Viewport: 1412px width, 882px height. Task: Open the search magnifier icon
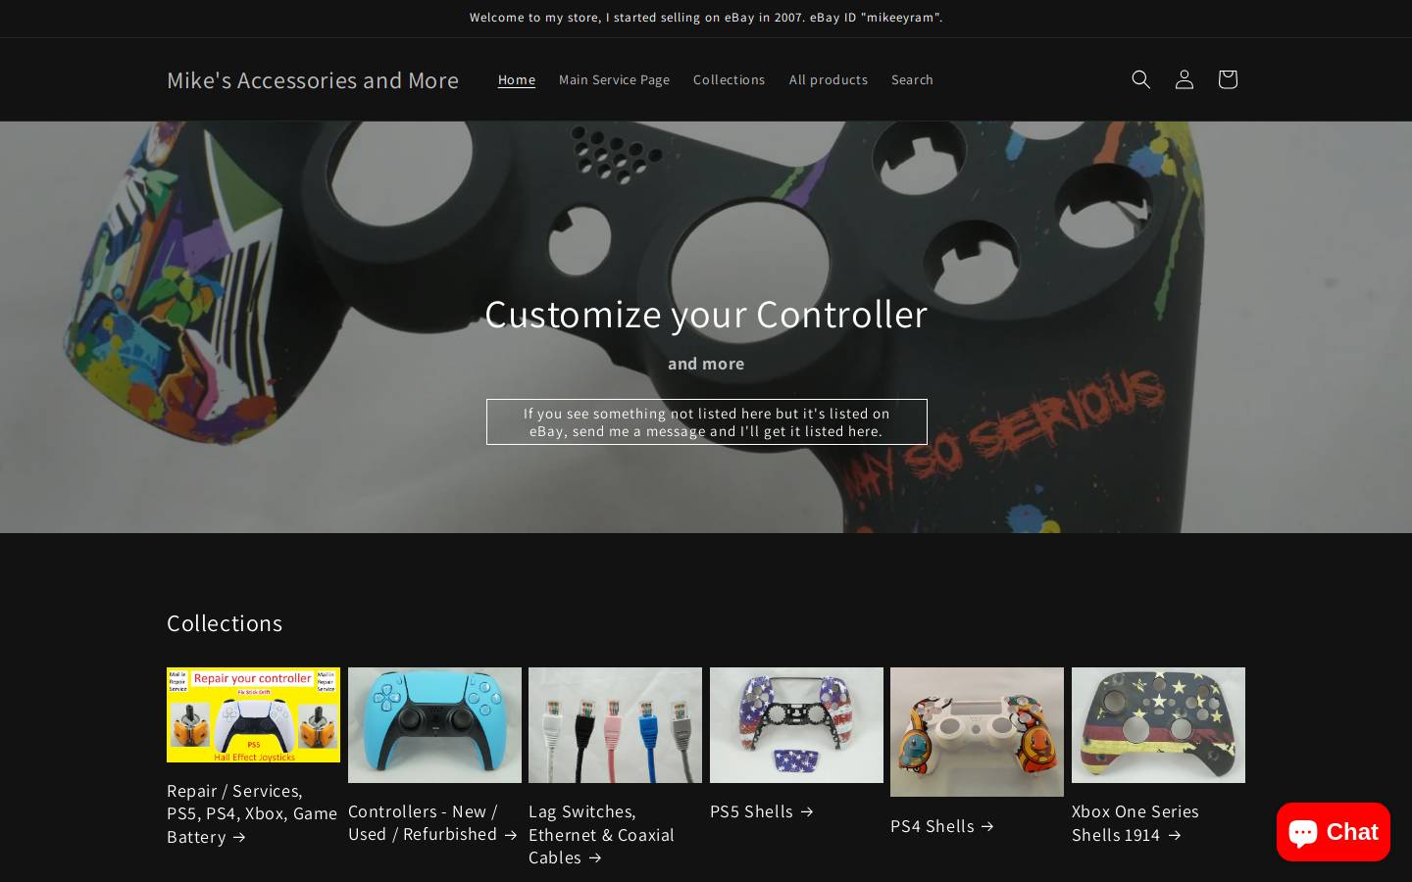click(1140, 79)
